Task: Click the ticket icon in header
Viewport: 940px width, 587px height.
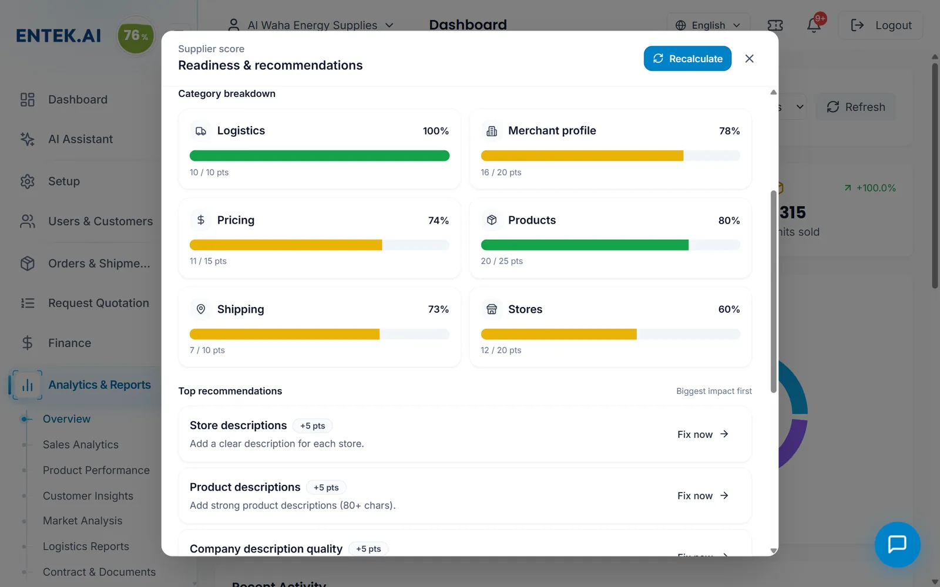Action: (775, 25)
